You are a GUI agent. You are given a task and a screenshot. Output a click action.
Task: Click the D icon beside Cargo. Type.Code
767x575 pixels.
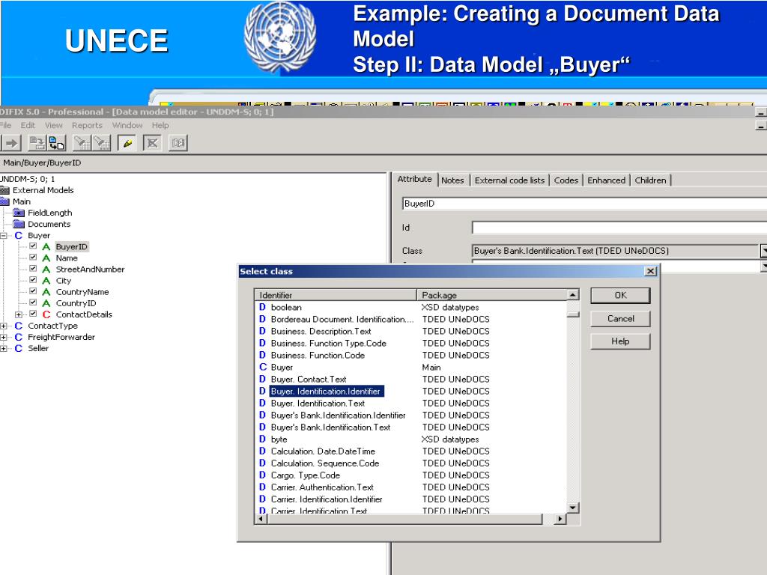point(262,475)
